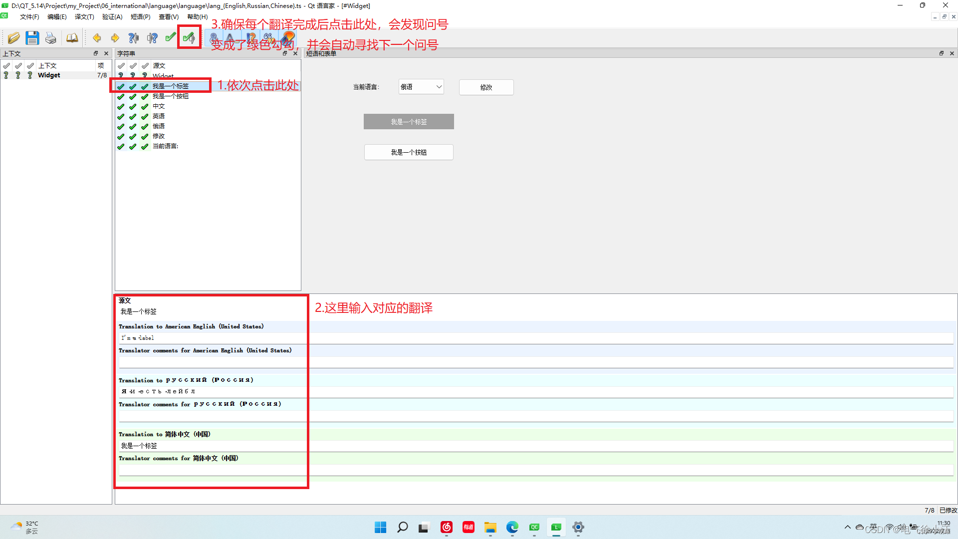Go to previous item with back arrow icon

click(97, 37)
